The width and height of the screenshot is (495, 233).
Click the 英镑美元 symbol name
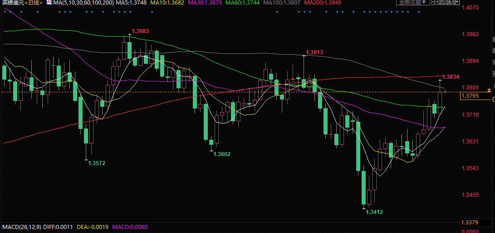[12, 3]
